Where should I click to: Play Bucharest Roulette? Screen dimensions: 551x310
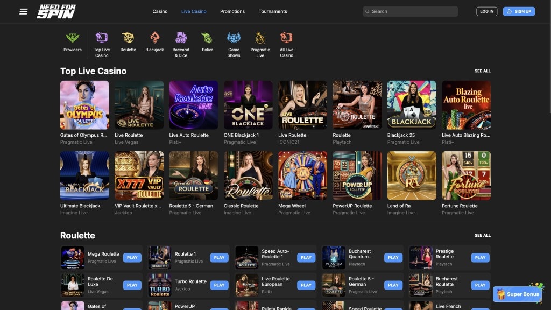(481, 285)
